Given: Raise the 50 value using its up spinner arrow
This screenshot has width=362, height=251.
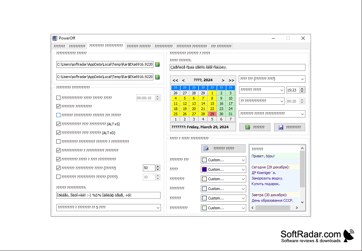Looking at the screenshot, I should [158, 166].
